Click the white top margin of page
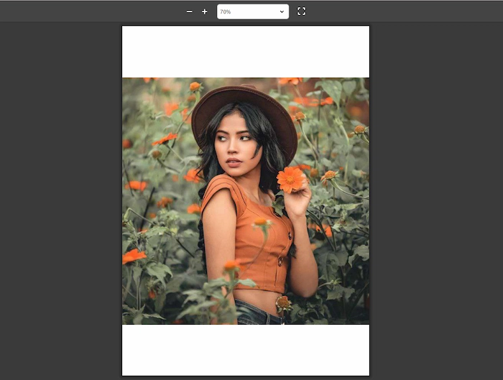The width and height of the screenshot is (503, 380). click(245, 52)
